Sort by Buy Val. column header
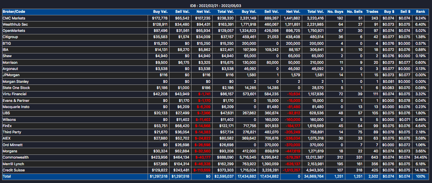The image size is (432, 183). point(160,12)
